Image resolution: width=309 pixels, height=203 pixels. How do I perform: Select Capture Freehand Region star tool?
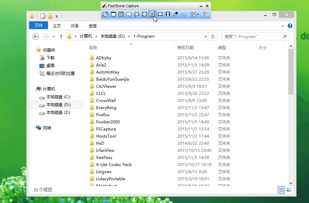click(137, 14)
